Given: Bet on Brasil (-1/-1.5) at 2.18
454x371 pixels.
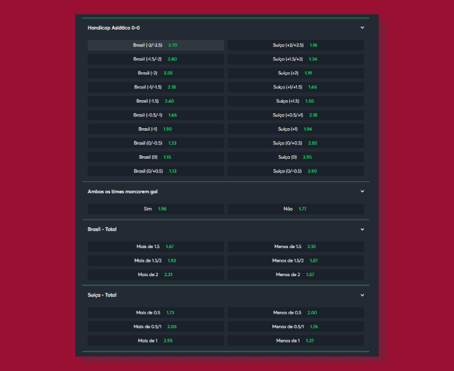Looking at the screenshot, I should [x=156, y=87].
